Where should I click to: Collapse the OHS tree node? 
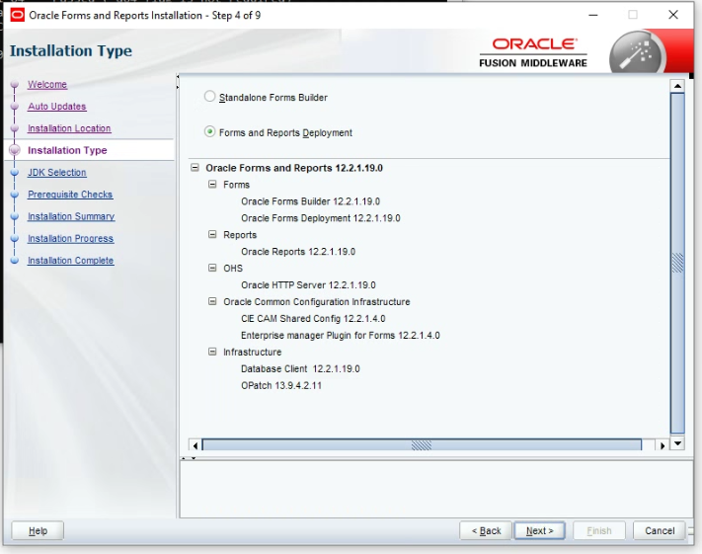pyautogui.click(x=212, y=268)
